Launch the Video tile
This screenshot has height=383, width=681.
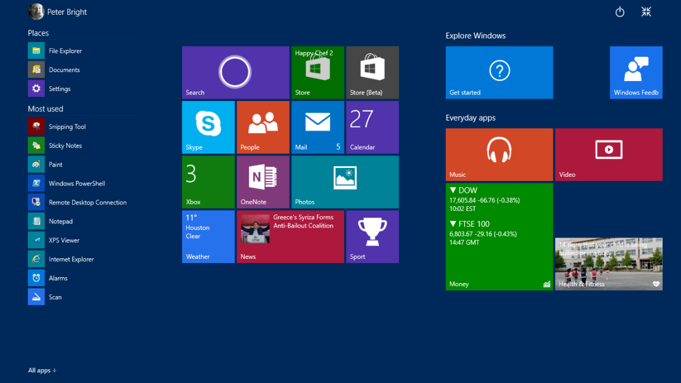tap(608, 155)
